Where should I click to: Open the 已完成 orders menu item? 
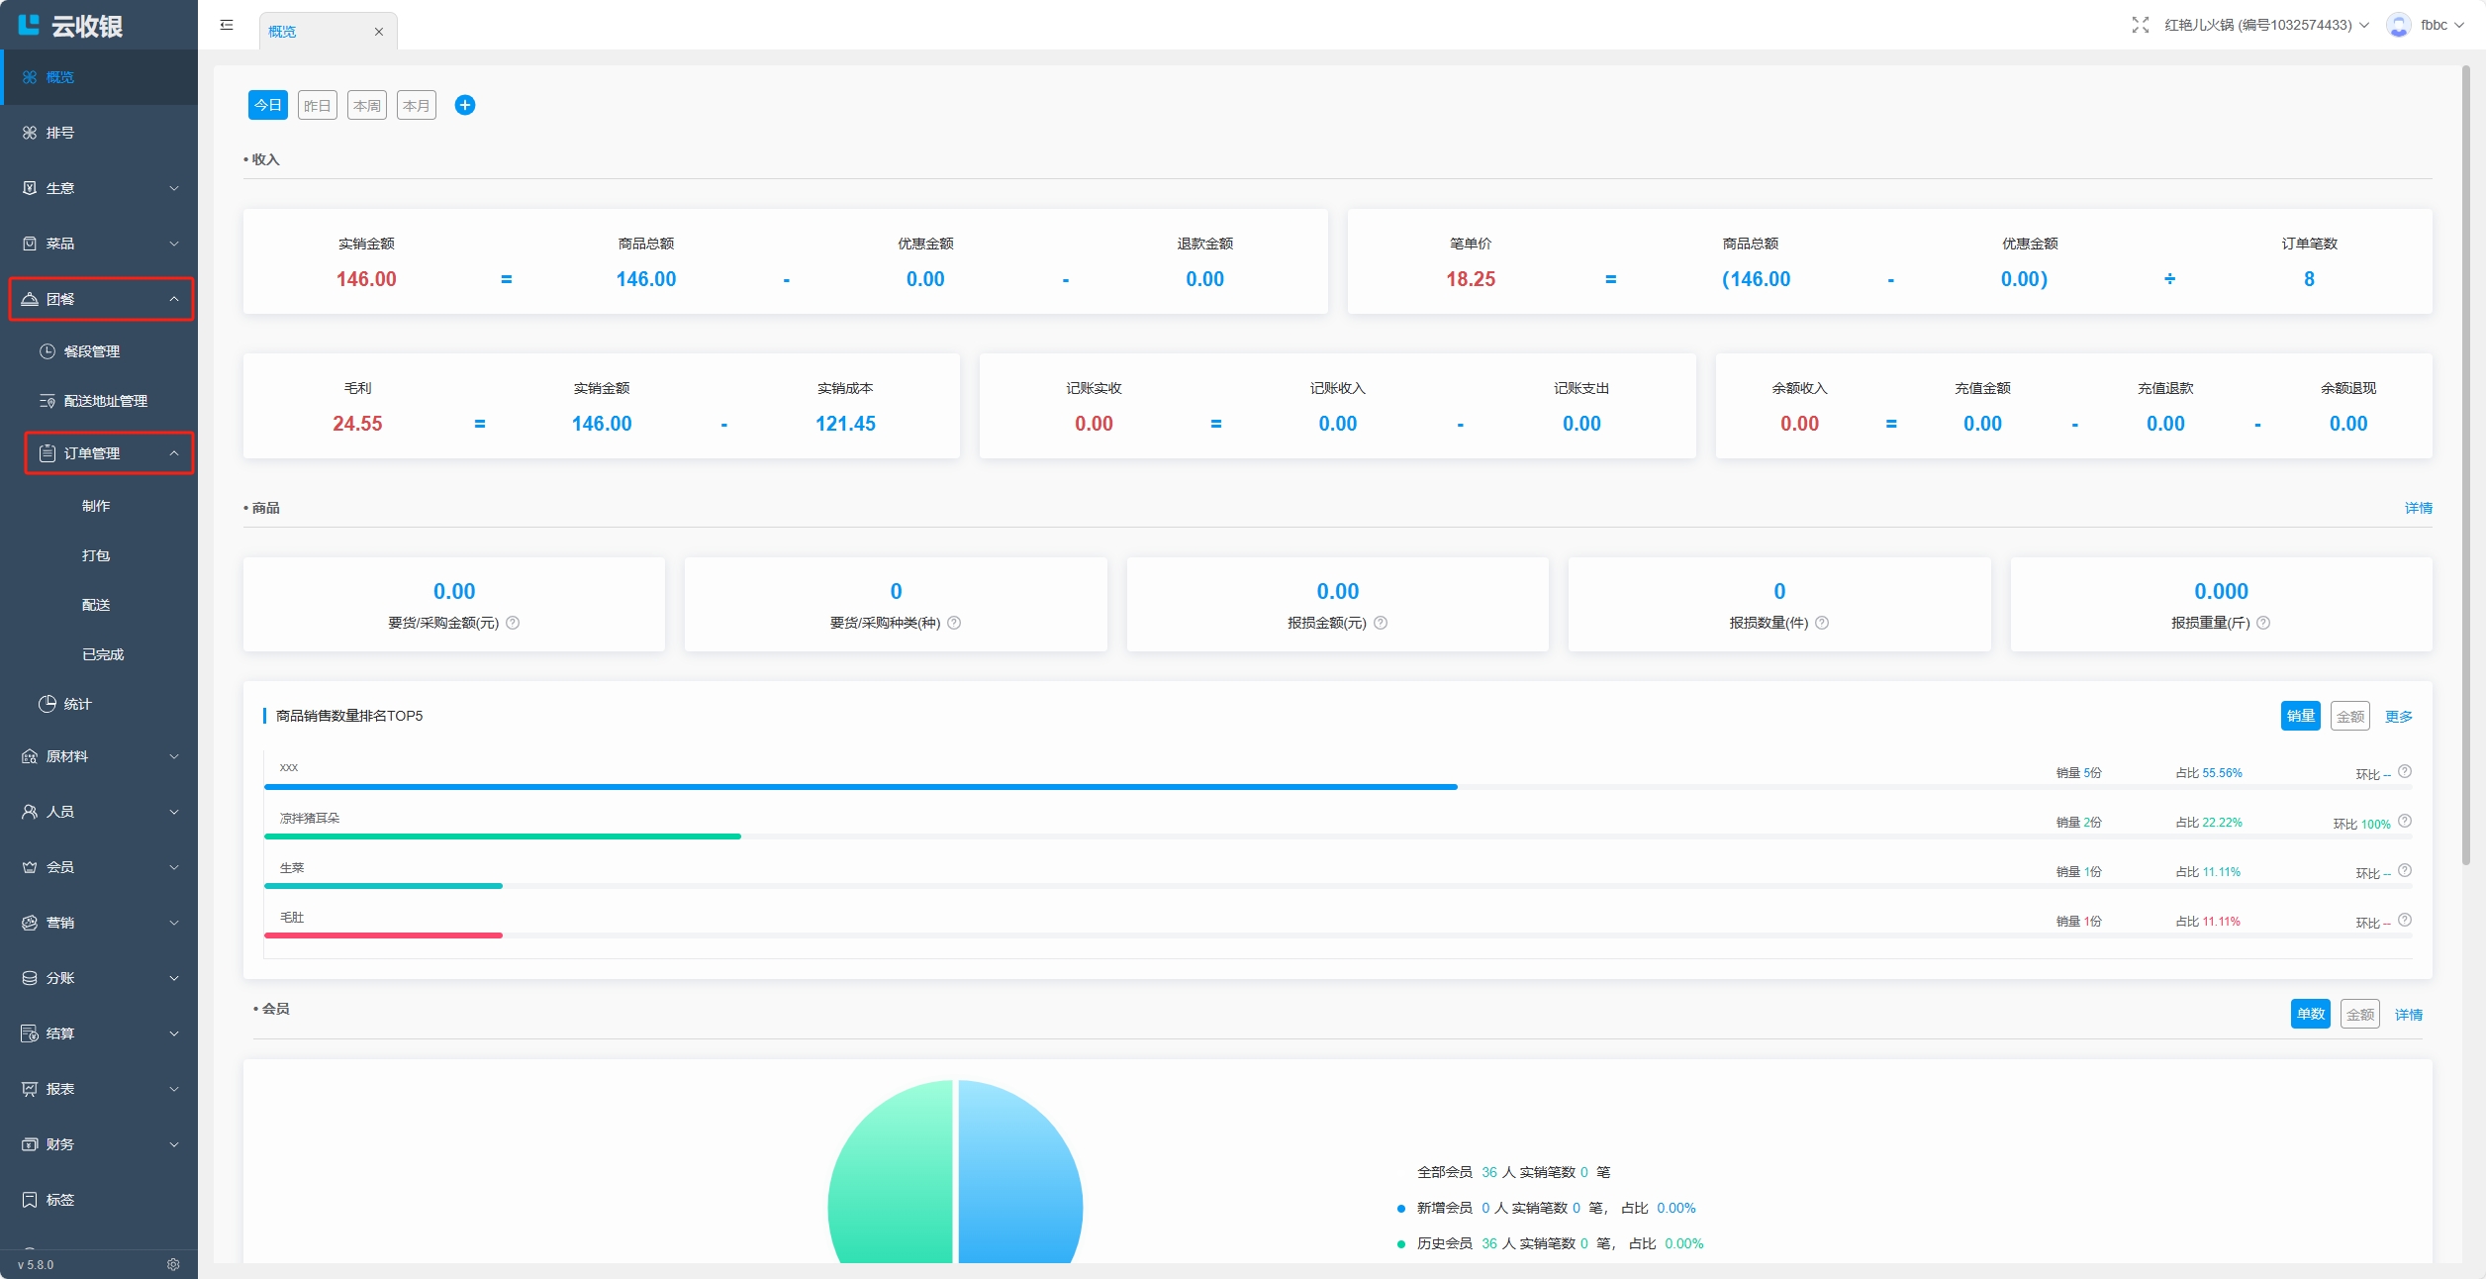click(x=103, y=654)
